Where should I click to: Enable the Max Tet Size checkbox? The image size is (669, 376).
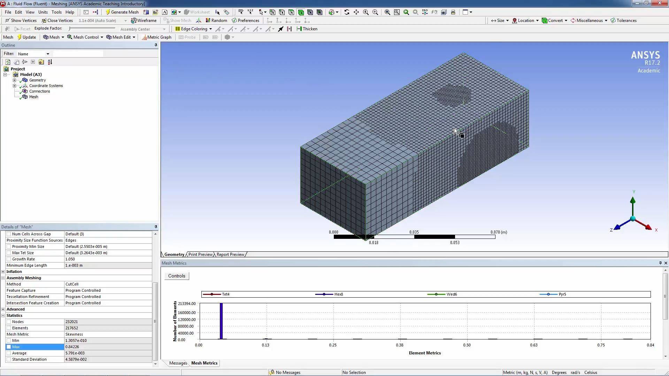pyautogui.click(x=9, y=253)
